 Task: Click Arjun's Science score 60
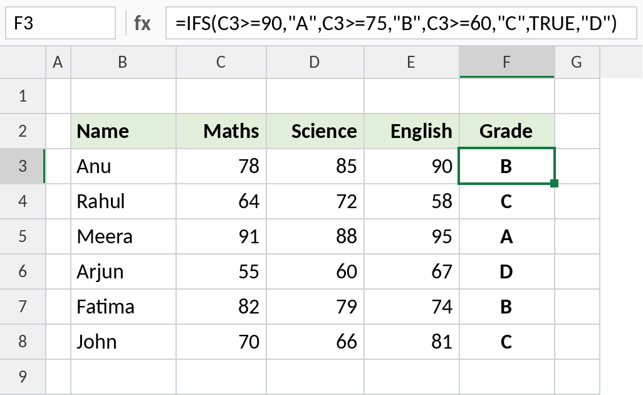(315, 271)
